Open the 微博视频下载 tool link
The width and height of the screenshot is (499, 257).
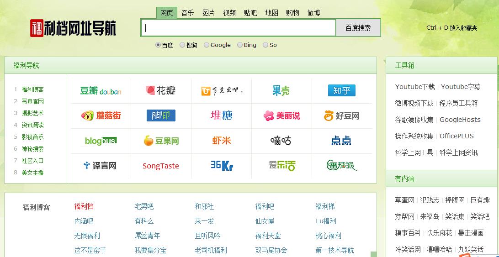tap(414, 103)
